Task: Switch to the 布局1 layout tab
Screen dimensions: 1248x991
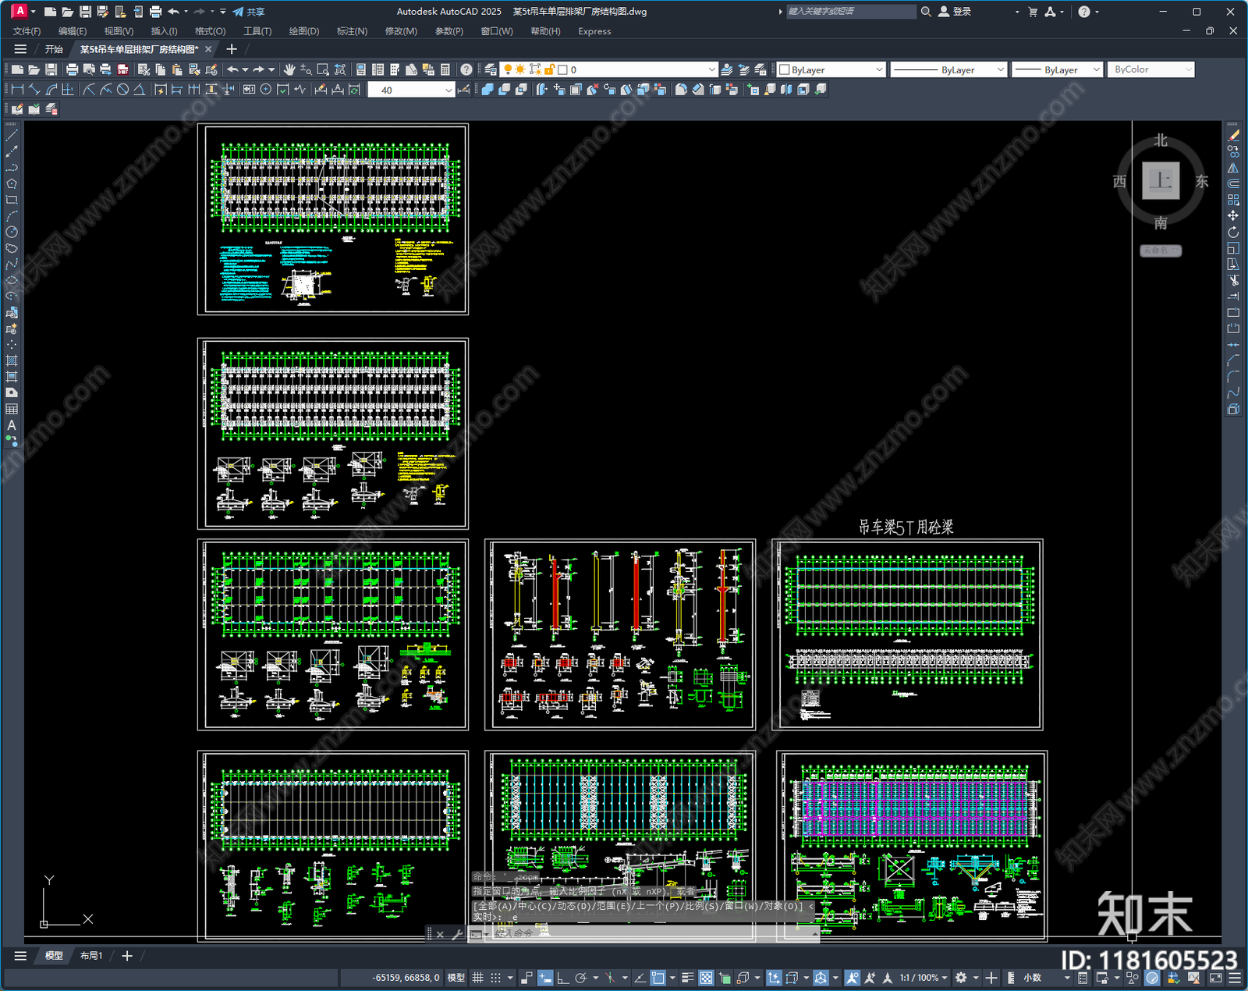Action: tap(91, 956)
